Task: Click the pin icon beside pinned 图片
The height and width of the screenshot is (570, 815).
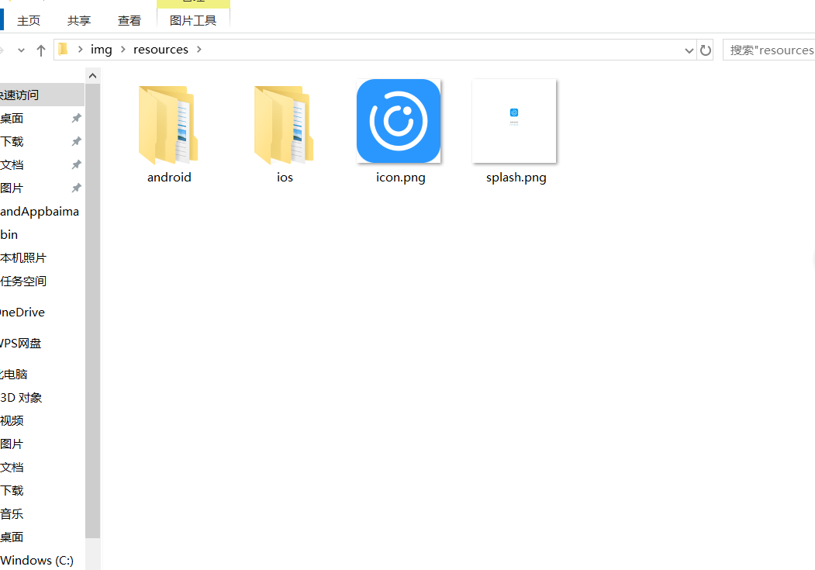Action: [77, 188]
